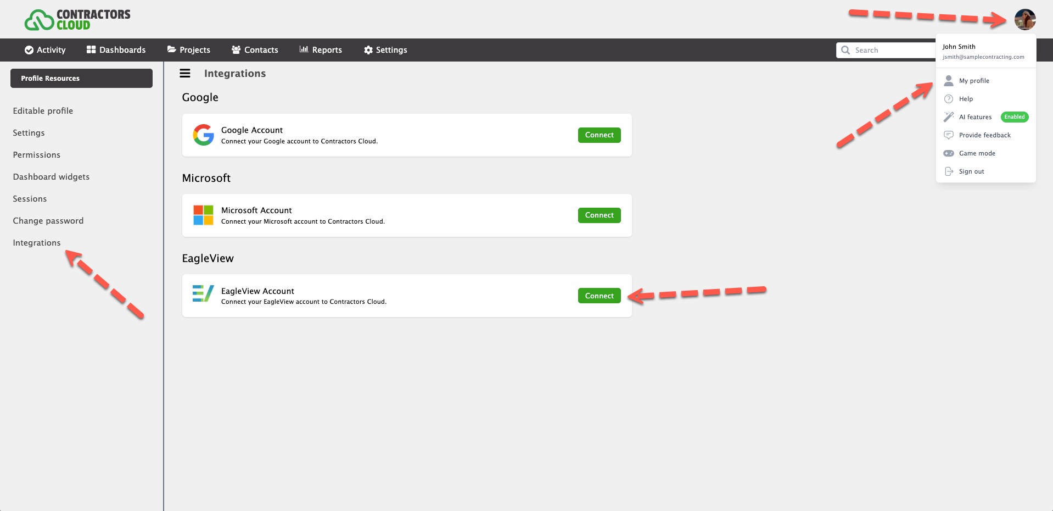Open the Projects menu
This screenshot has width=1053, height=511.
(189, 50)
